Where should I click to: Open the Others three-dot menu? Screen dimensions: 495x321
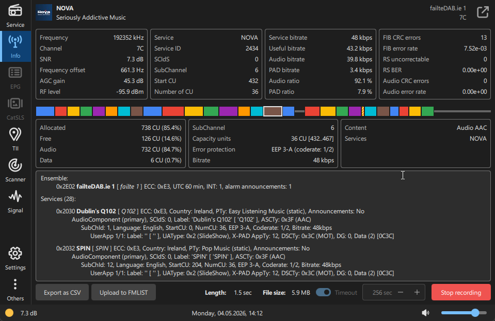pos(15,289)
